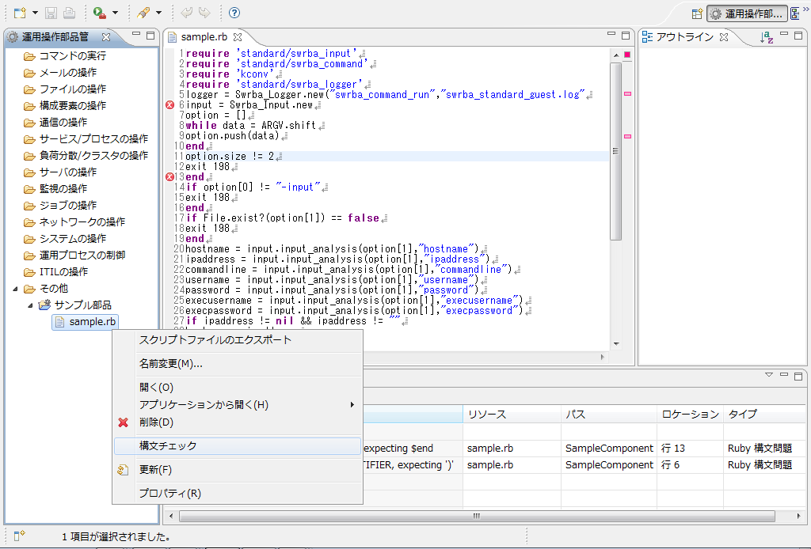Show more perspectives with the chevron
This screenshot has width=811, height=549.
point(805,9)
